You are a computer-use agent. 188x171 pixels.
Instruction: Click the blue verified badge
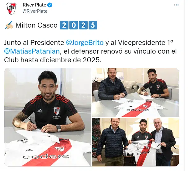point(50,5)
